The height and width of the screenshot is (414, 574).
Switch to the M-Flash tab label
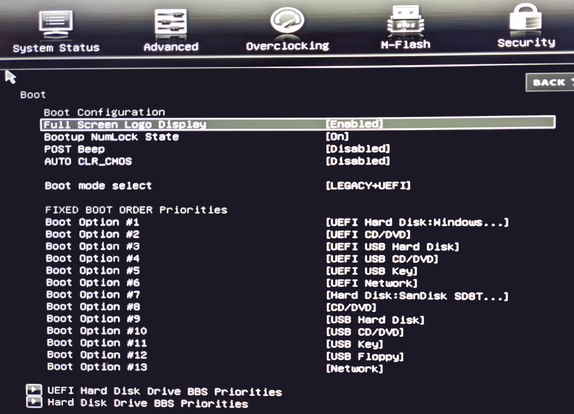(406, 44)
